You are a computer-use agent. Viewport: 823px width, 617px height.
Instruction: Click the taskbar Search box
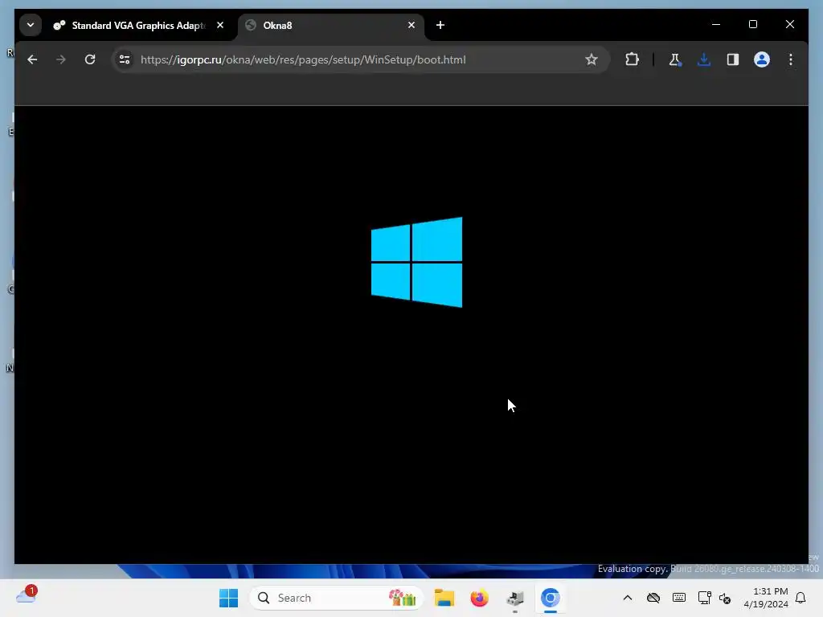point(337,598)
